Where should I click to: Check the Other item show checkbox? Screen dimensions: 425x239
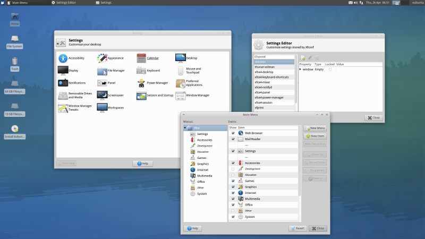(233, 210)
